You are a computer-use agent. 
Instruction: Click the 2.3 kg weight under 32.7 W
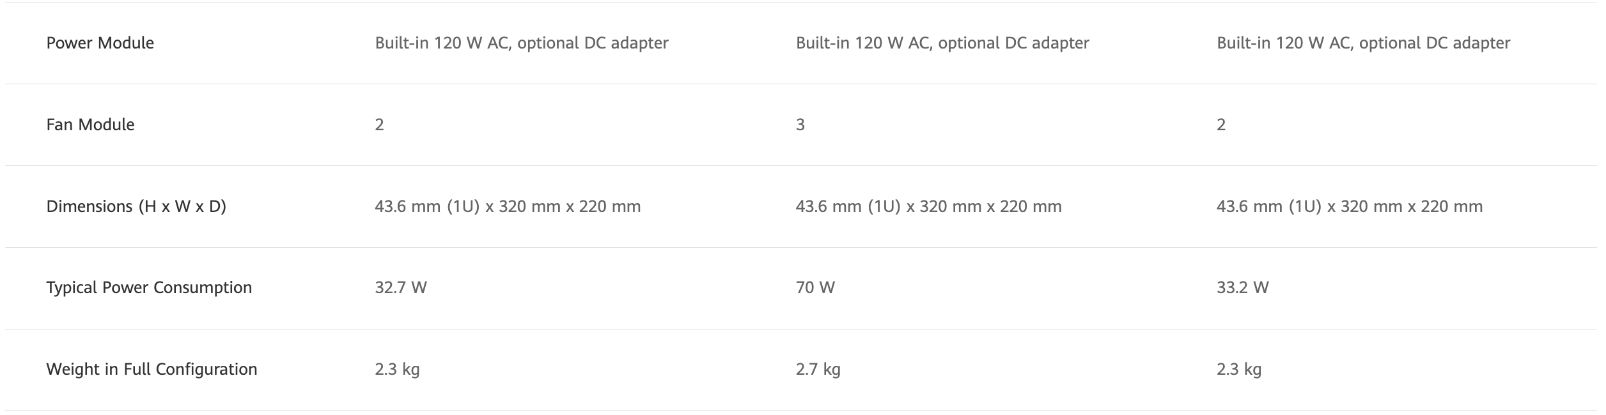(397, 369)
